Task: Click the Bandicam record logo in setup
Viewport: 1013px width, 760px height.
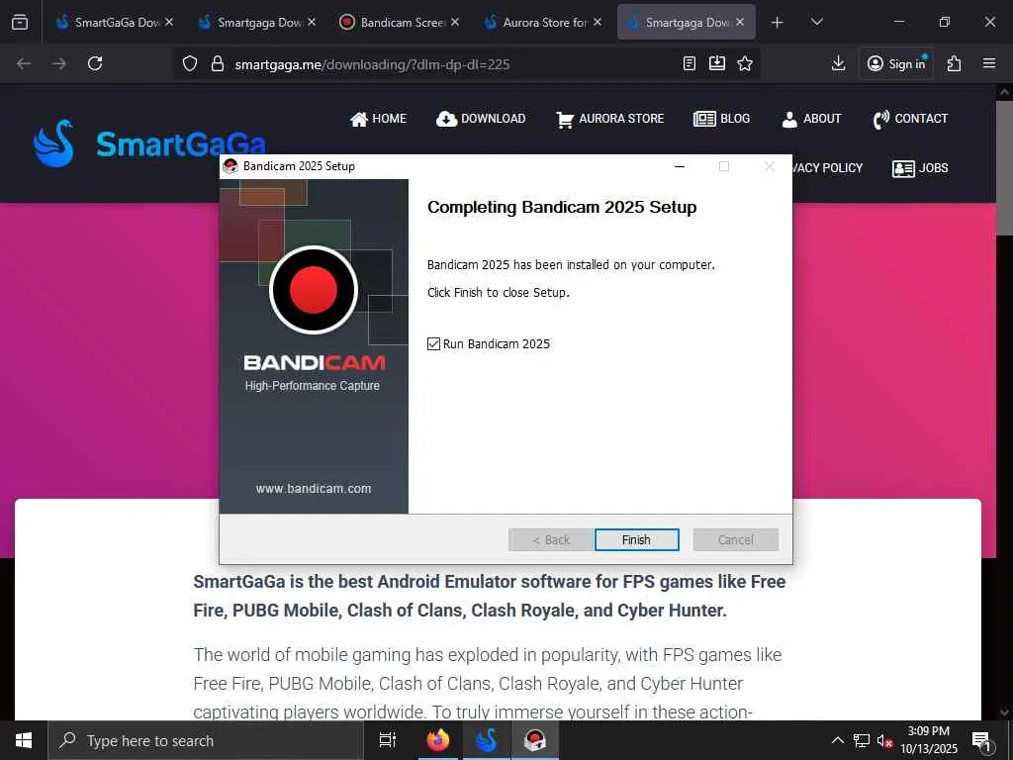Action: pyautogui.click(x=314, y=290)
